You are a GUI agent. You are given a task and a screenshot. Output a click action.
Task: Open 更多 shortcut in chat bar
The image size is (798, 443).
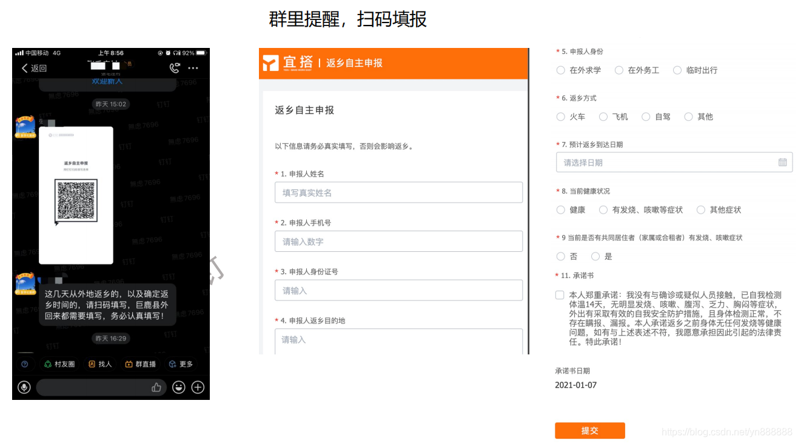181,364
